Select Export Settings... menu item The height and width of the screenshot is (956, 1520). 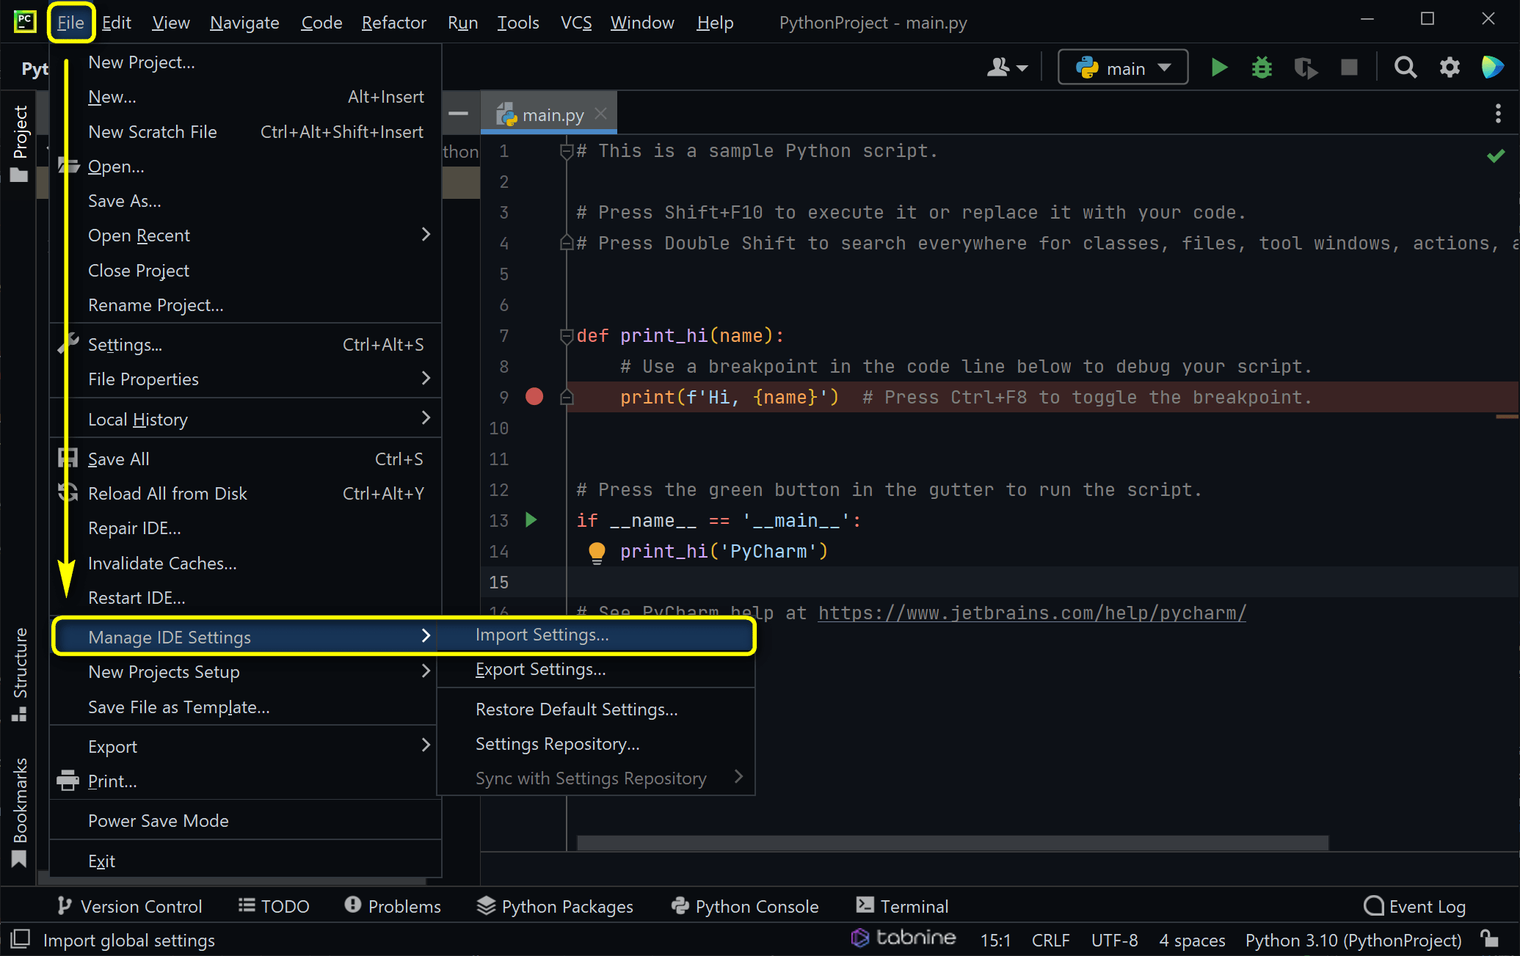(x=596, y=669)
